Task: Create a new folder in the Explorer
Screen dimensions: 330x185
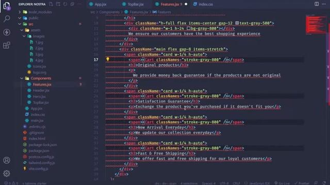Action: [58, 4]
